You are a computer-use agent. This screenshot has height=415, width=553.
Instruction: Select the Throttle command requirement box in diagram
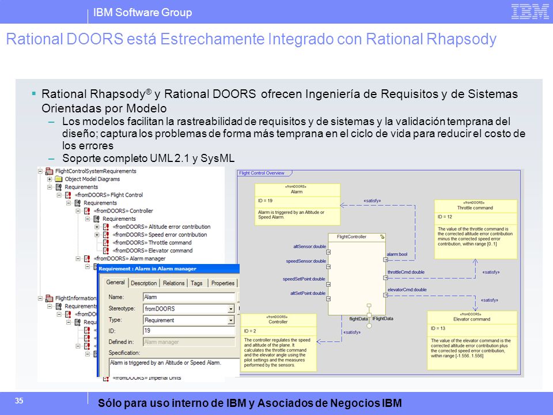pyautogui.click(x=475, y=229)
